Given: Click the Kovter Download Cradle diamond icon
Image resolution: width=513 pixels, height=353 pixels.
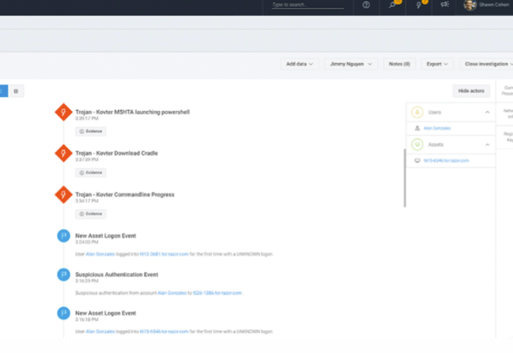Looking at the screenshot, I should 63,154.
